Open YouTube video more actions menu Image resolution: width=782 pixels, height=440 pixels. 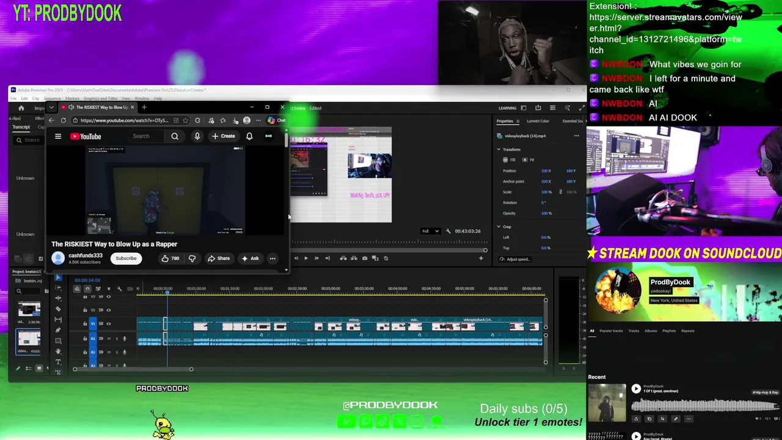pos(272,258)
